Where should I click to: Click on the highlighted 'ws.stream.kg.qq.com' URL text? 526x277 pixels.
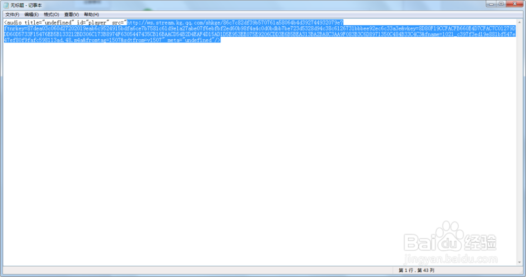tap(175, 23)
